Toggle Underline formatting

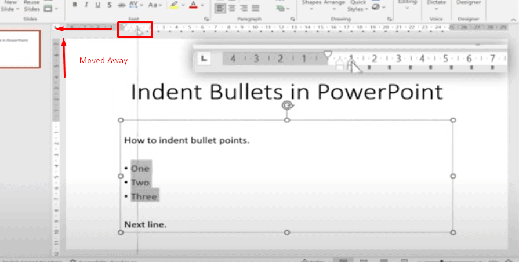click(97, 5)
